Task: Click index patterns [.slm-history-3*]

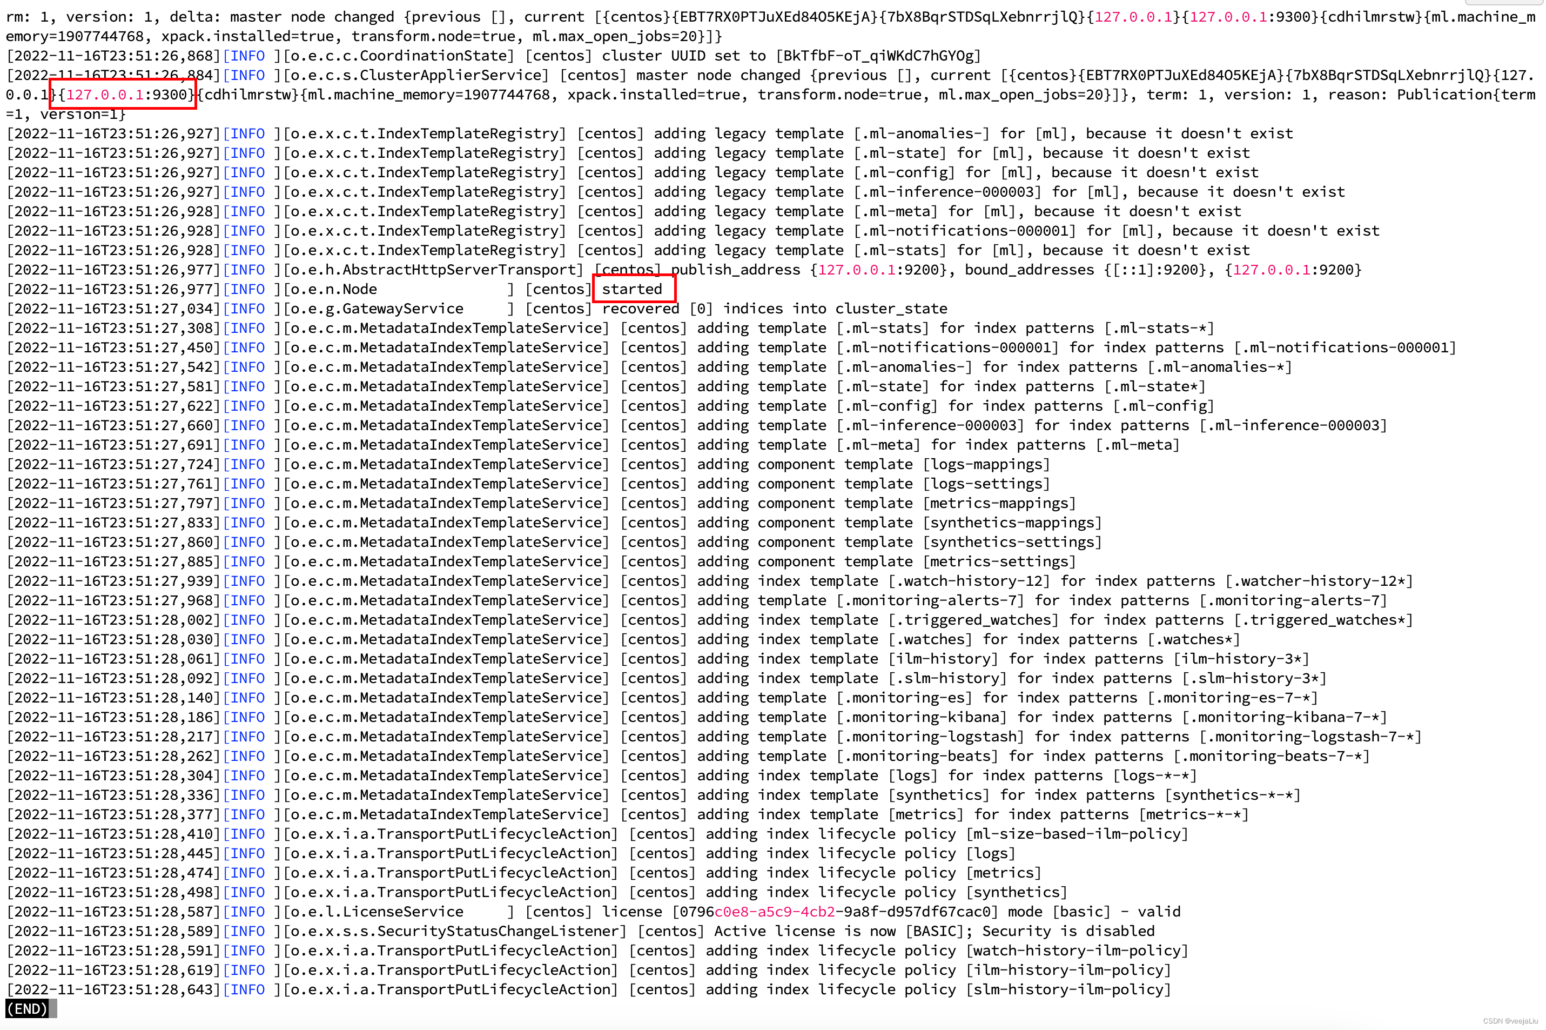Action: tap(1254, 679)
